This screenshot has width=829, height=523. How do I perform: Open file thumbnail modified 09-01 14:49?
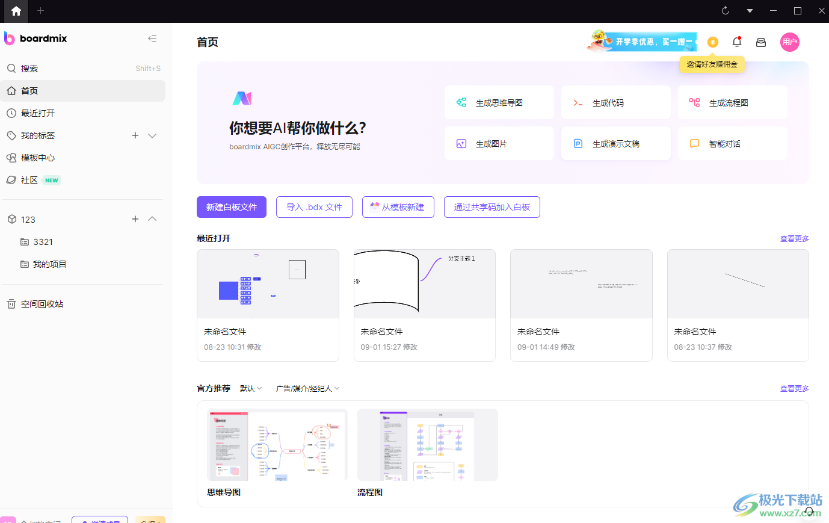[581, 284]
